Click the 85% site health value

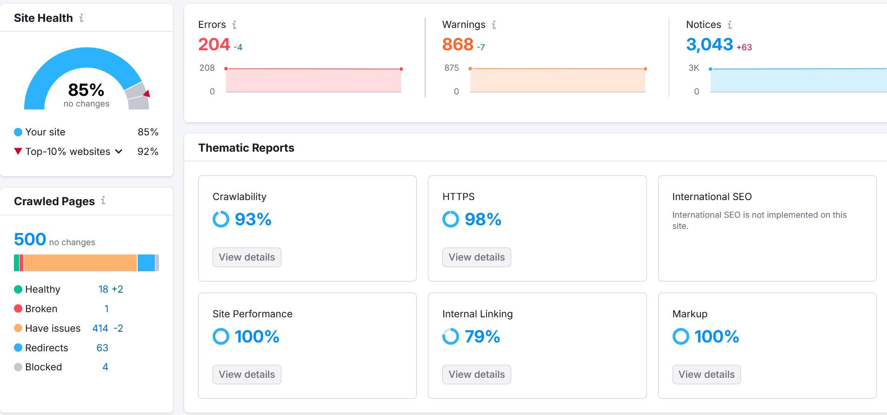pos(86,89)
